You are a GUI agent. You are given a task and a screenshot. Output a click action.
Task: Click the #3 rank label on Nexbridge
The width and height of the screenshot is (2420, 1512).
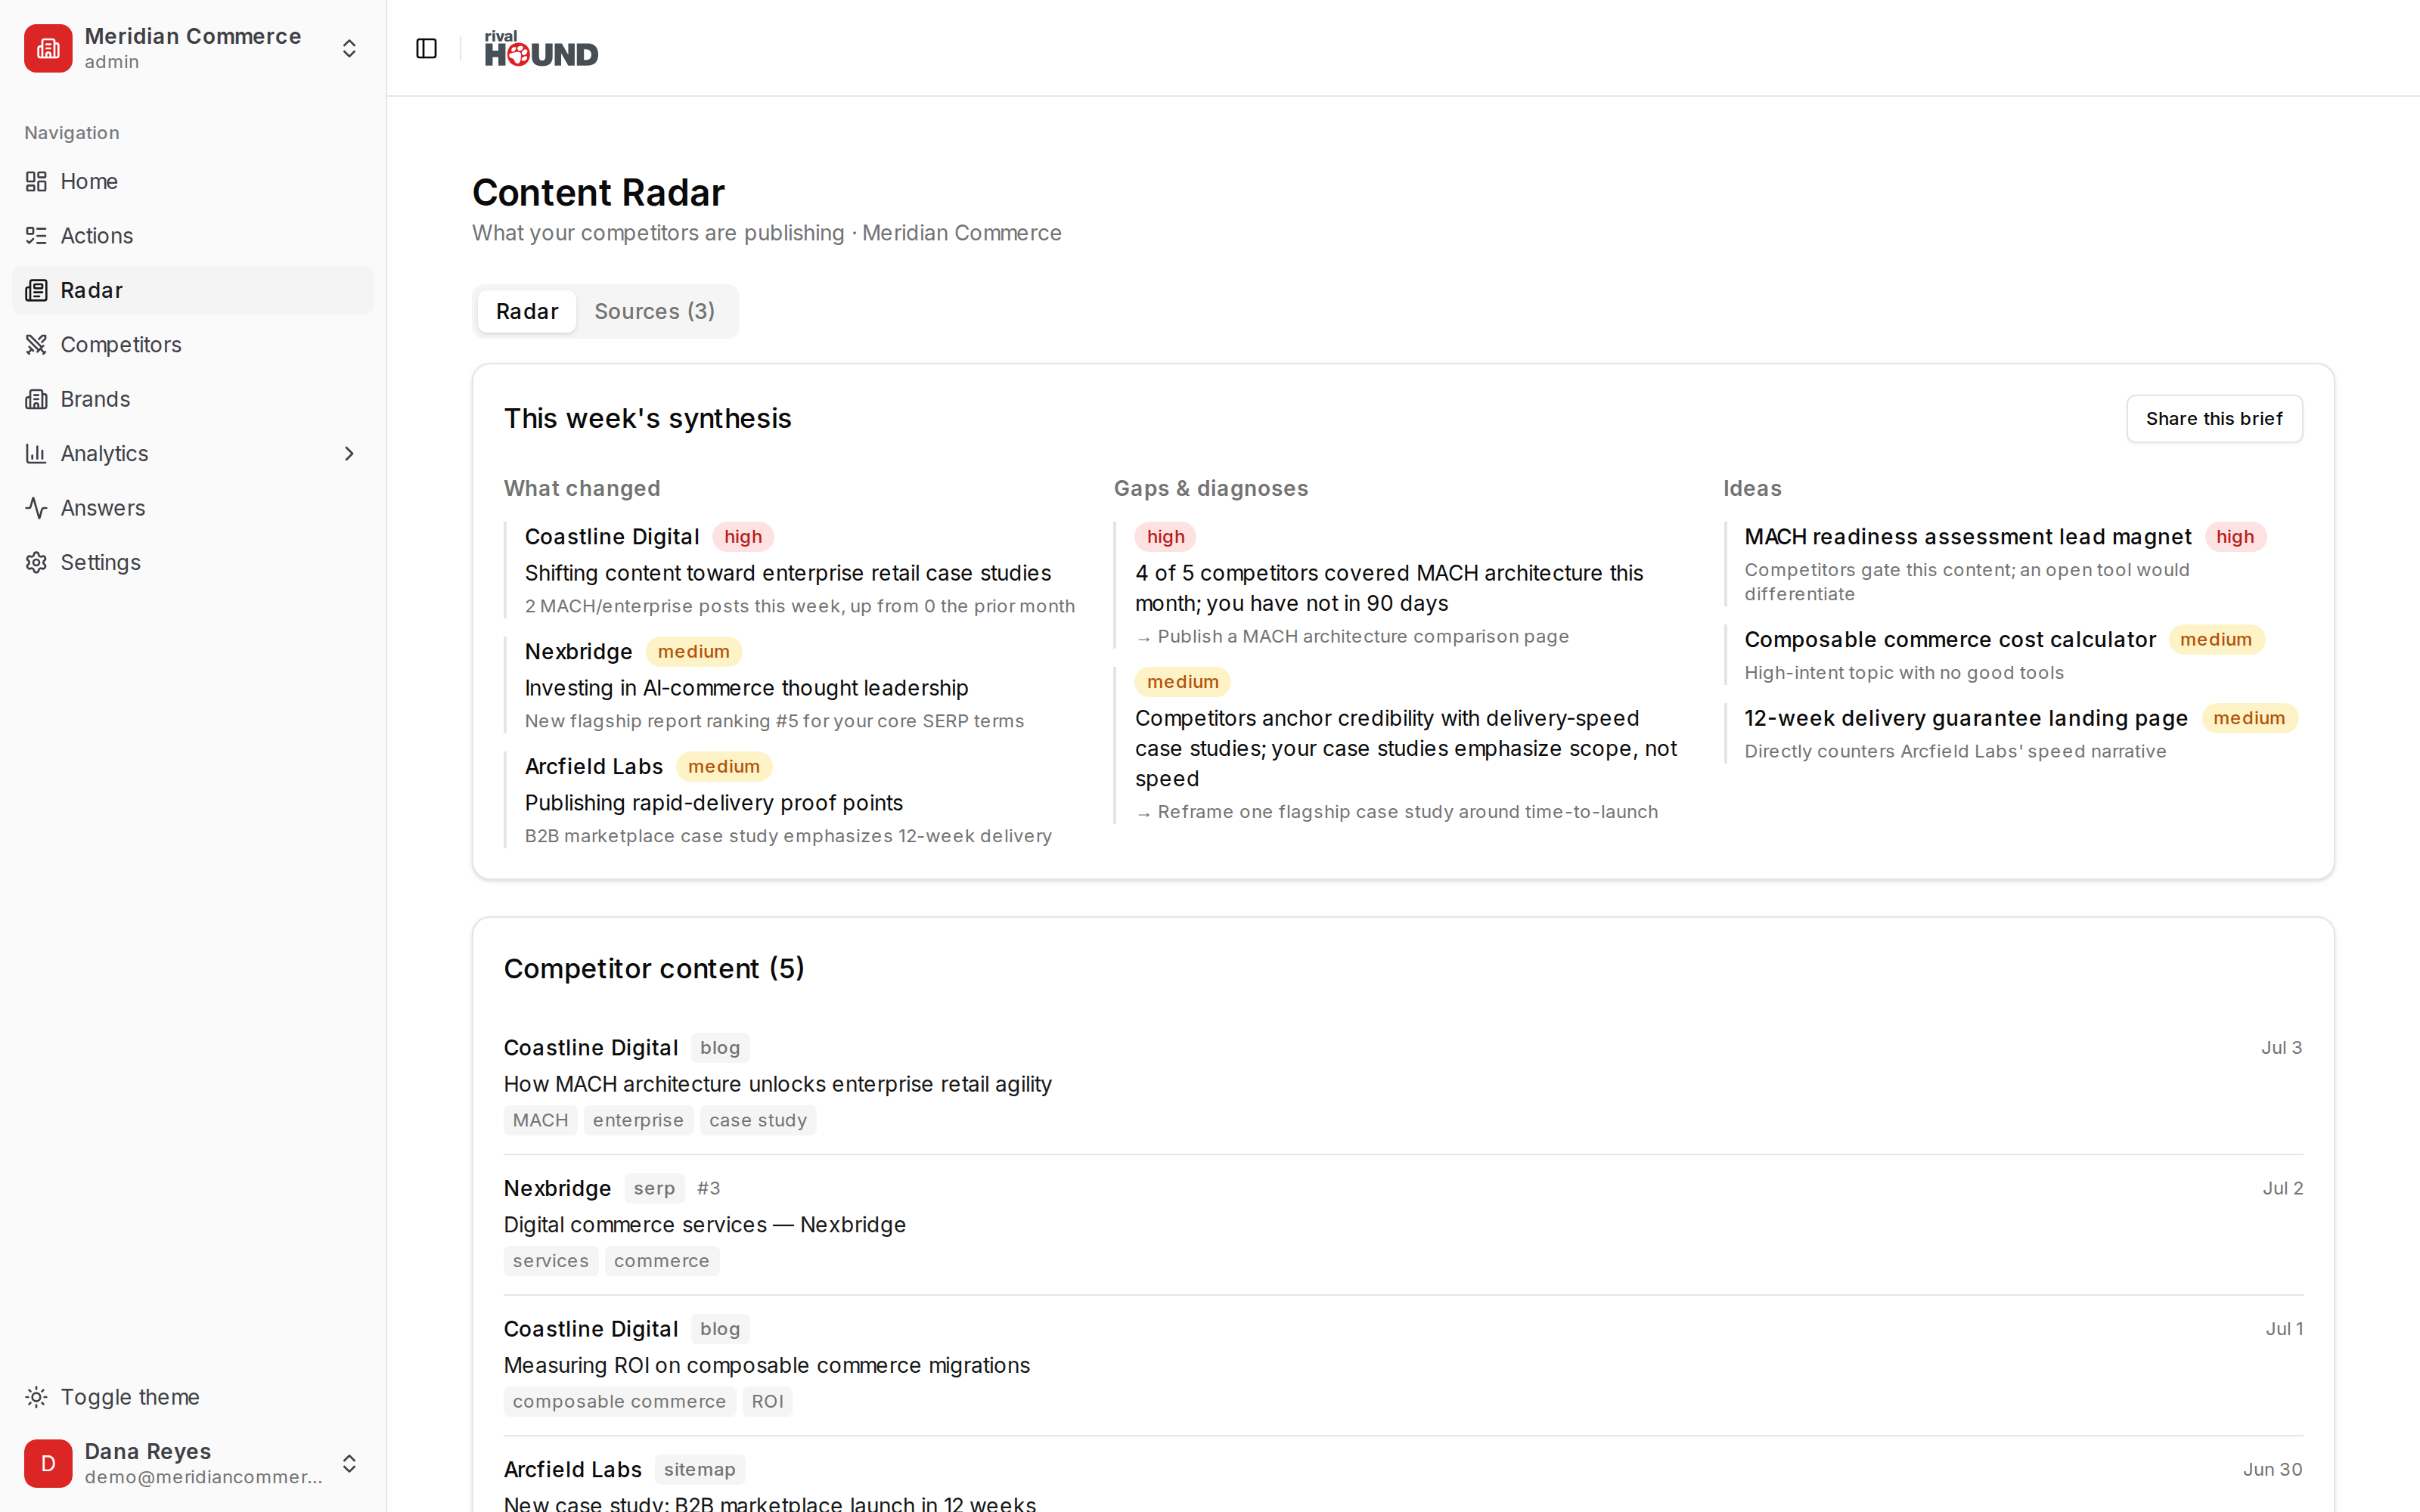[x=708, y=1188]
